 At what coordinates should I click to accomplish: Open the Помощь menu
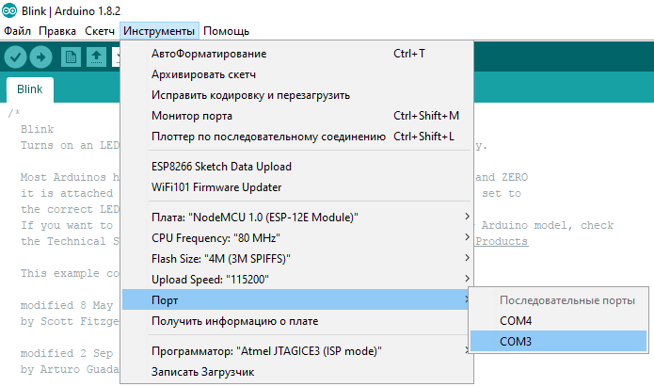click(226, 31)
